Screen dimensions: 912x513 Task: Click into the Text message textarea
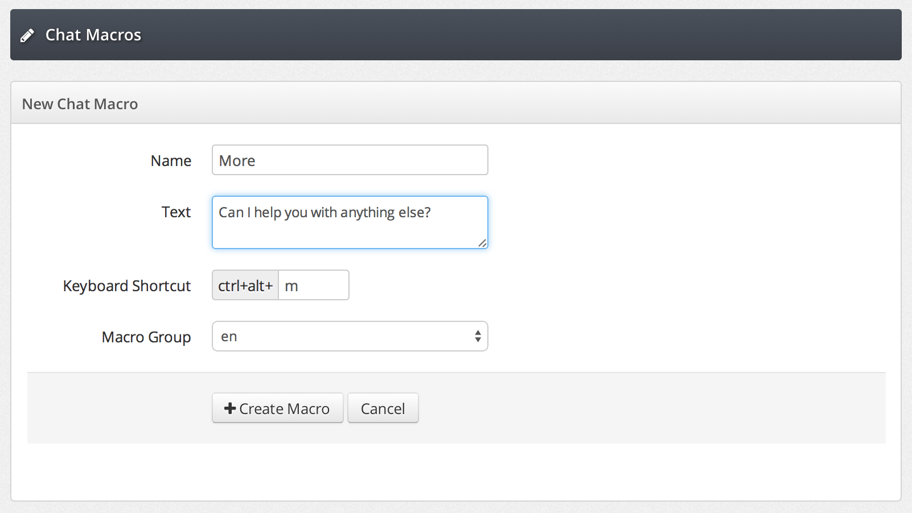coord(350,223)
